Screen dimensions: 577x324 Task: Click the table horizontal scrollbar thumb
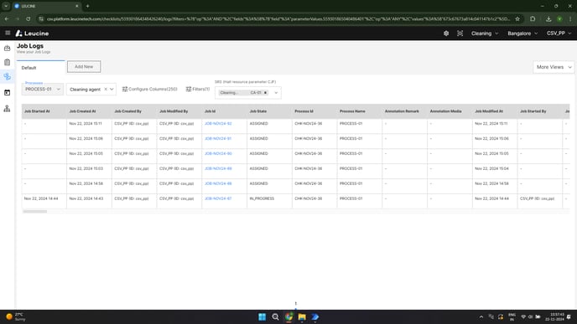click(x=35, y=212)
